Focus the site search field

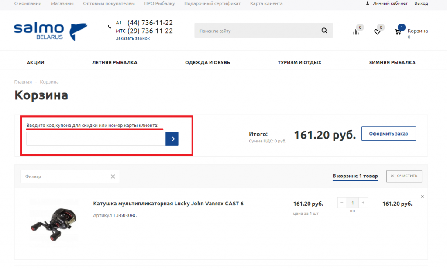point(258,31)
